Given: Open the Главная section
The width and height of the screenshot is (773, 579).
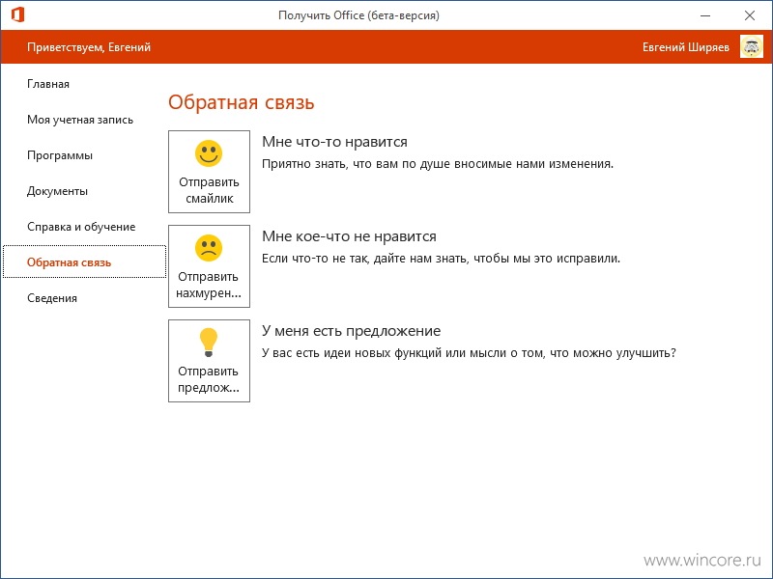Looking at the screenshot, I should point(48,84).
